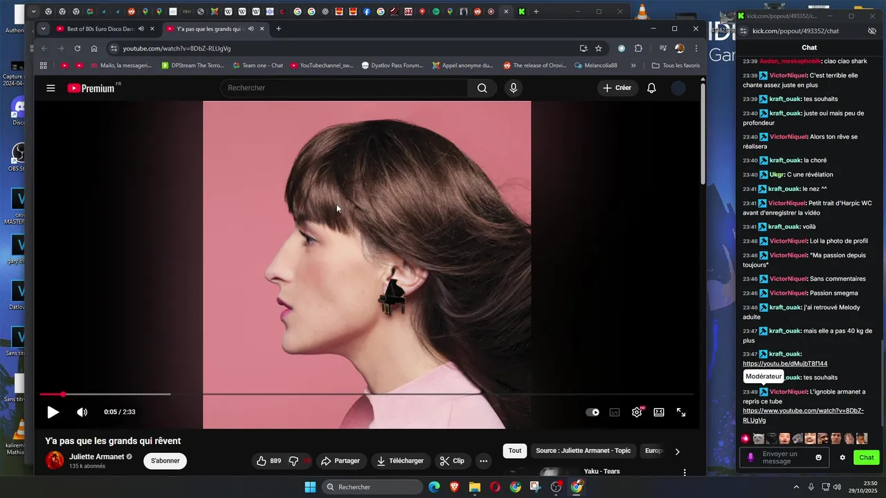Like the video with 889 likes
The image size is (886, 498).
269,461
